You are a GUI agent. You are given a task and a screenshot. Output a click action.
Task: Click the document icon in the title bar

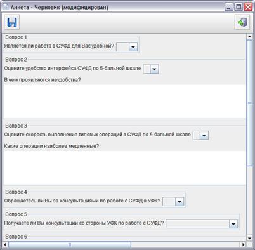click(x=6, y=7)
